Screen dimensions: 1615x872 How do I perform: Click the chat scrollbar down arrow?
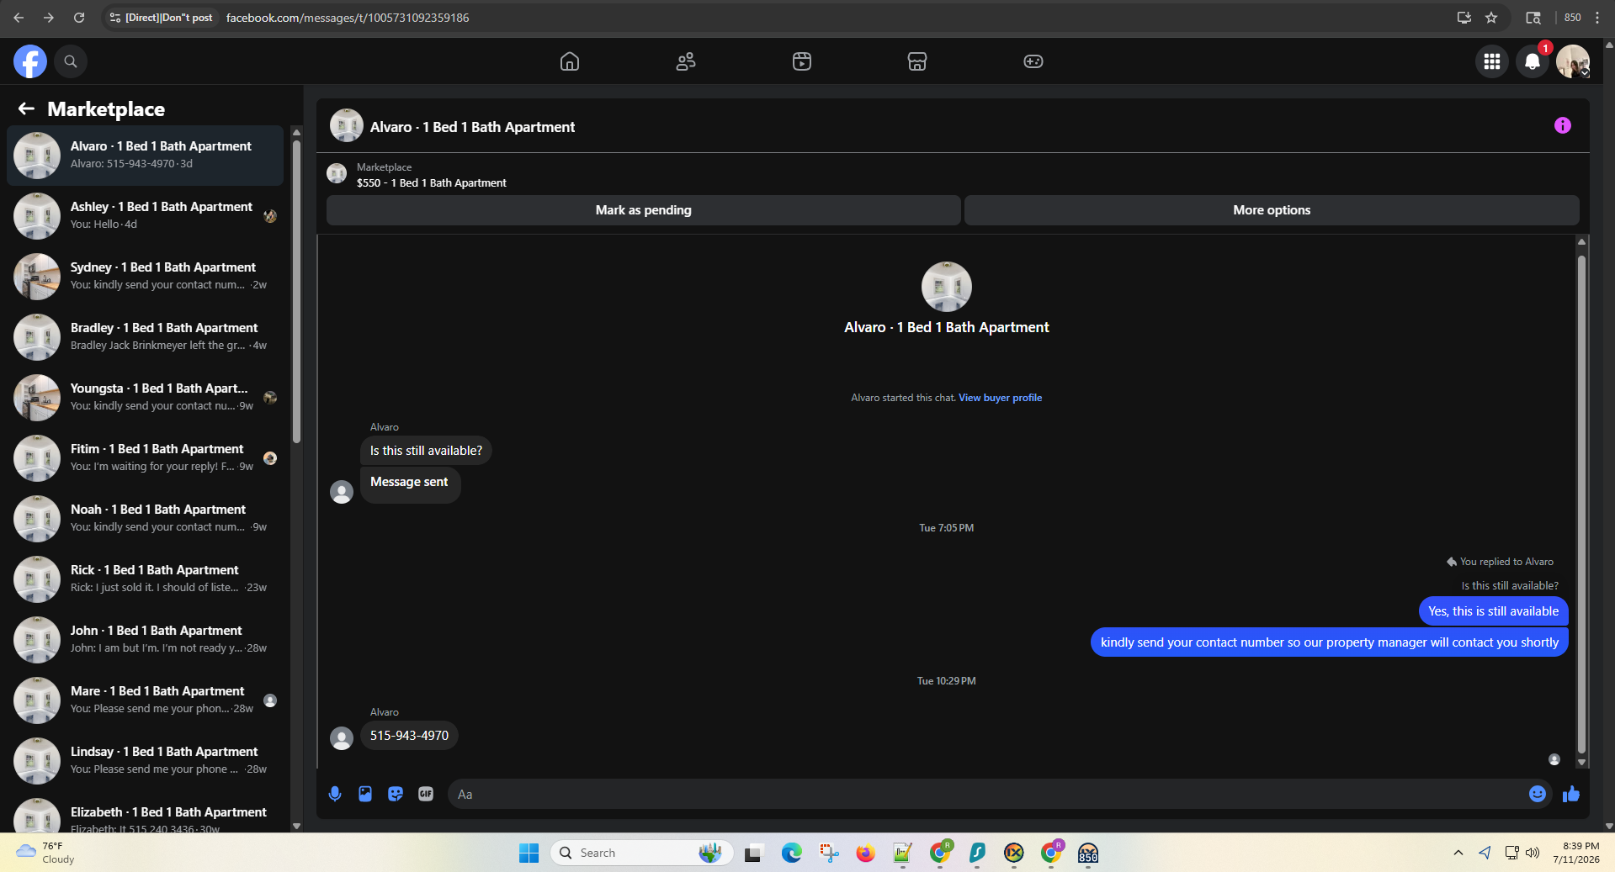pos(1581,763)
